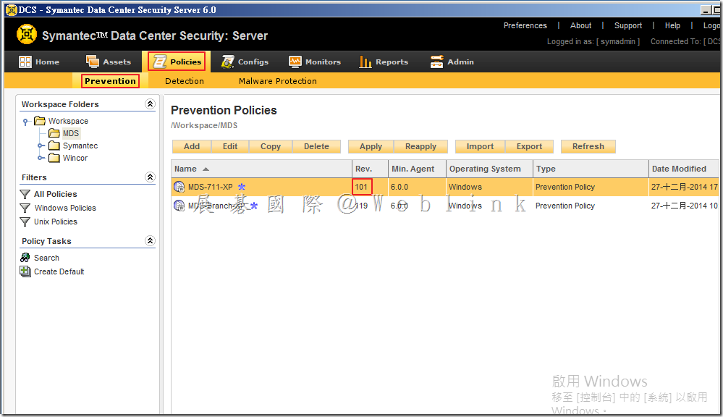Click the blue asterisk beside MDS-711-XP
Screen dimensions: 723x417
[x=242, y=187]
